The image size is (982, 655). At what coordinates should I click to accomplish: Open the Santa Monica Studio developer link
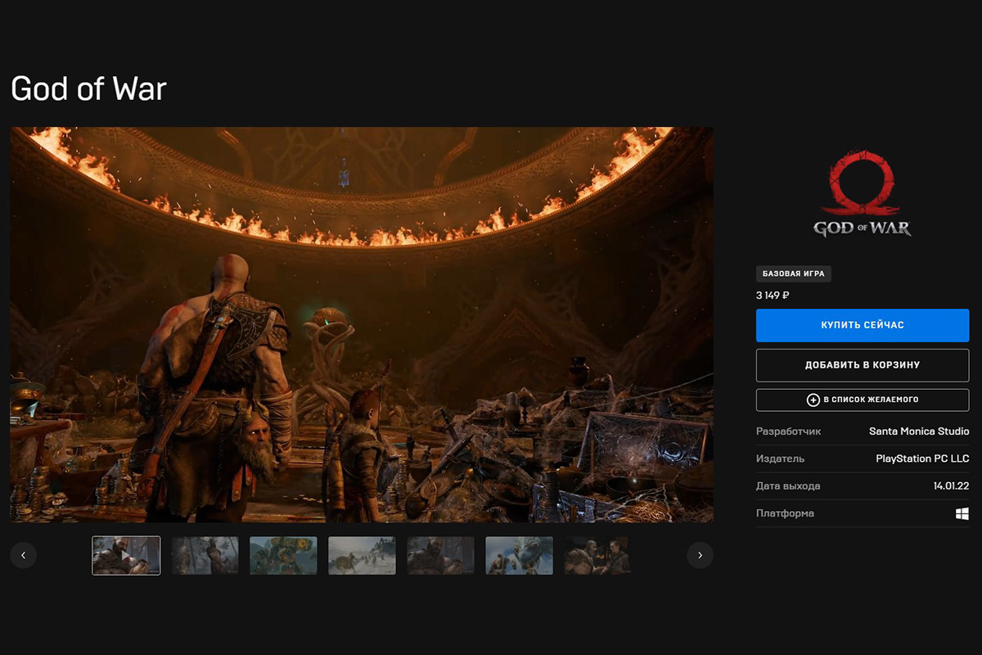coord(918,431)
